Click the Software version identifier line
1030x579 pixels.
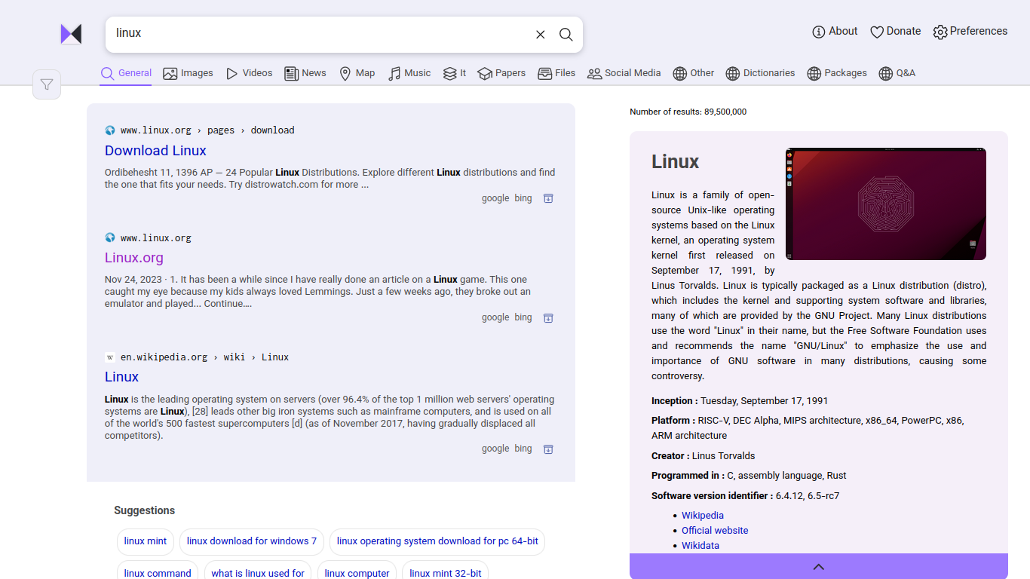[745, 496]
